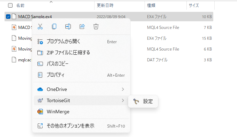
Task: Click the WinMerge icon
Action: tap(40, 112)
